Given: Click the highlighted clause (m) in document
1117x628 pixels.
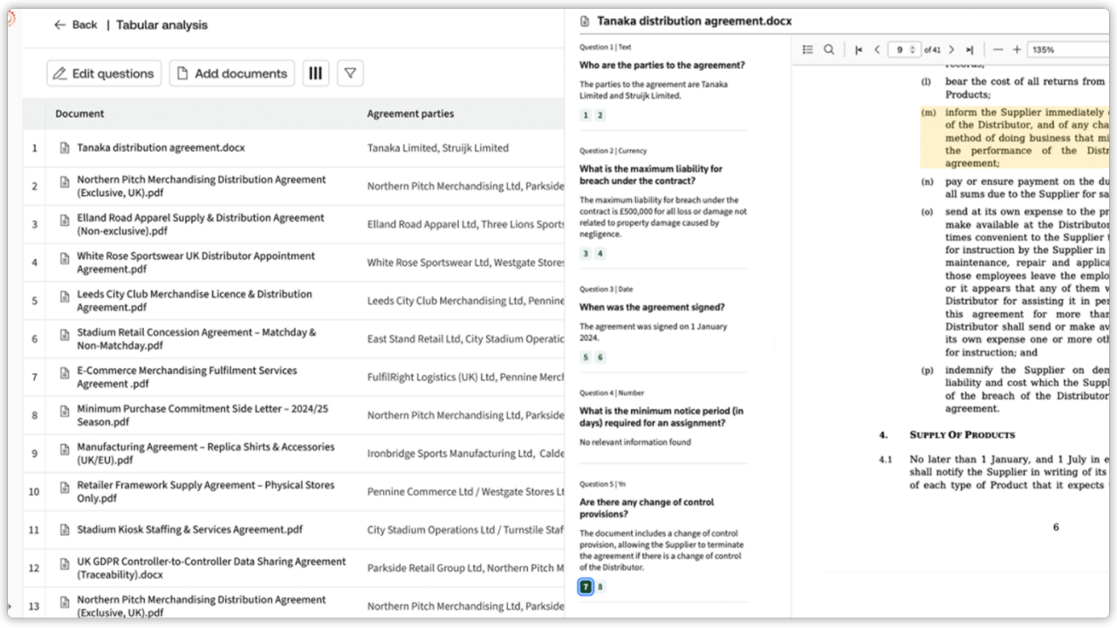Looking at the screenshot, I should tap(1015, 138).
